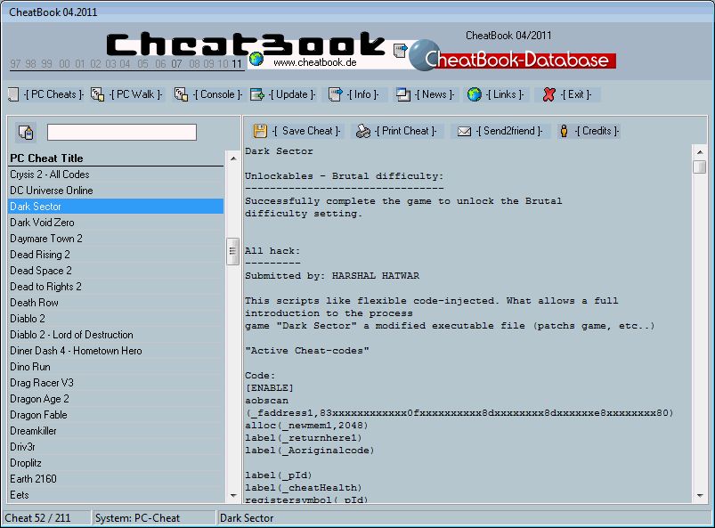The image size is (715, 528).
Task: Open the PC Cheats section
Action: pos(53,94)
